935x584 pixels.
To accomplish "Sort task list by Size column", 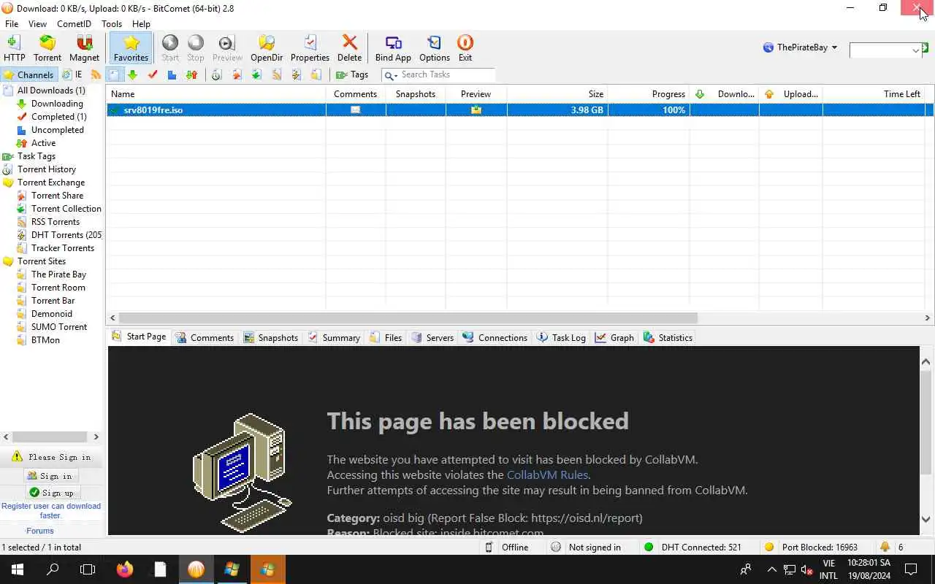I will click(557, 94).
